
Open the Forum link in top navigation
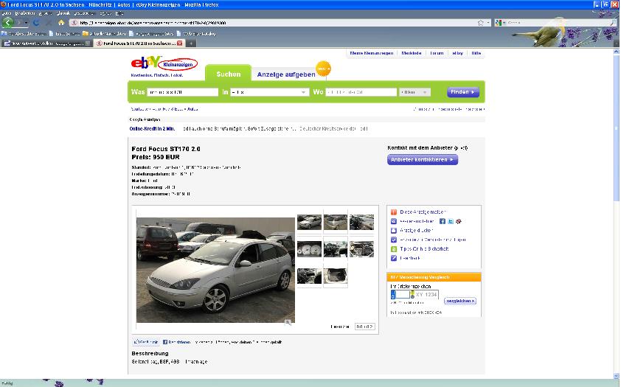(437, 53)
